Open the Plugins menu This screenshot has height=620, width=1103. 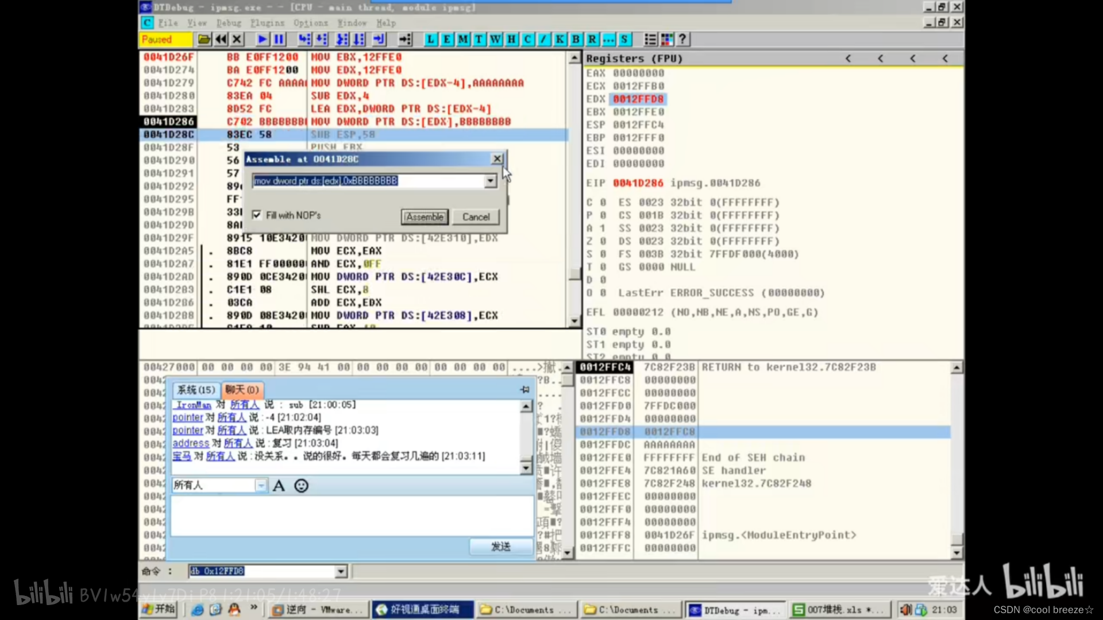point(267,23)
